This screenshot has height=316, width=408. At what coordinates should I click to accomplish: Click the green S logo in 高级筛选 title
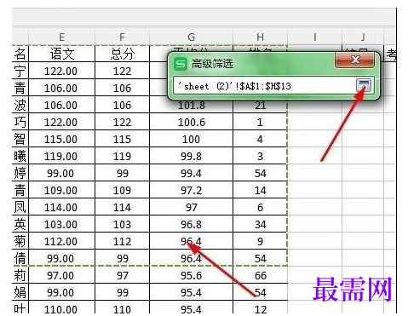click(x=181, y=64)
